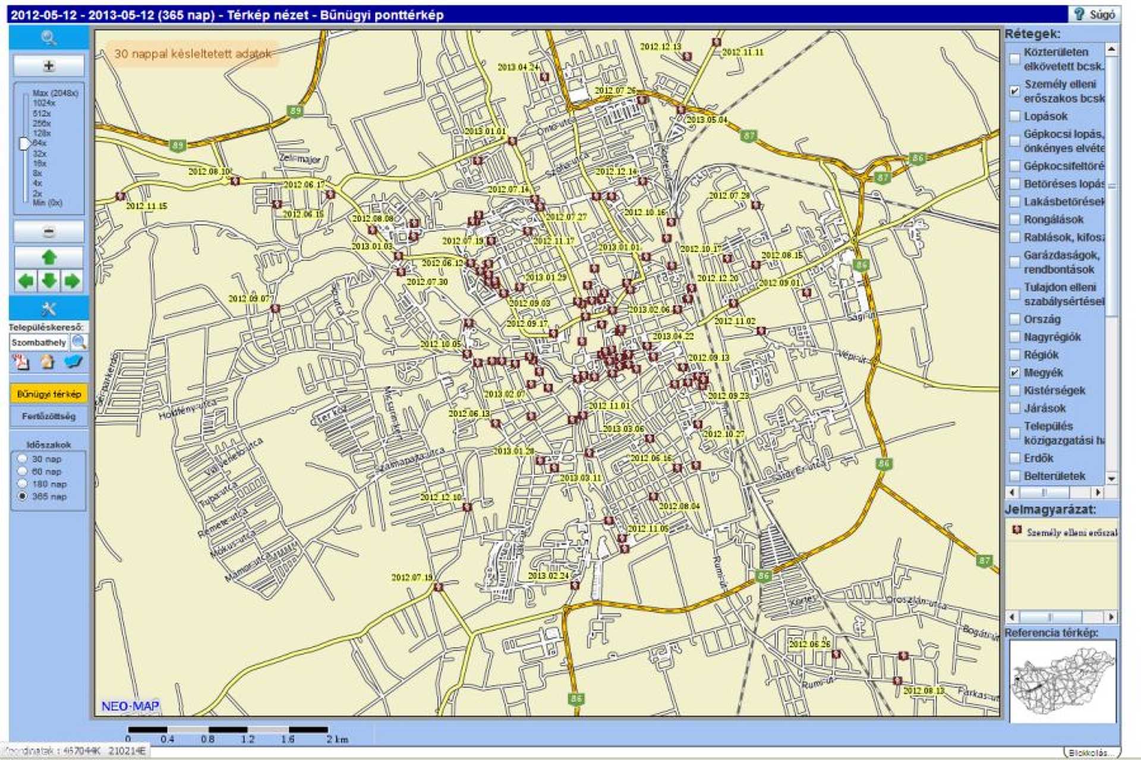Enable the Gépkocsi lopás layer checkbox

pyautogui.click(x=1015, y=141)
